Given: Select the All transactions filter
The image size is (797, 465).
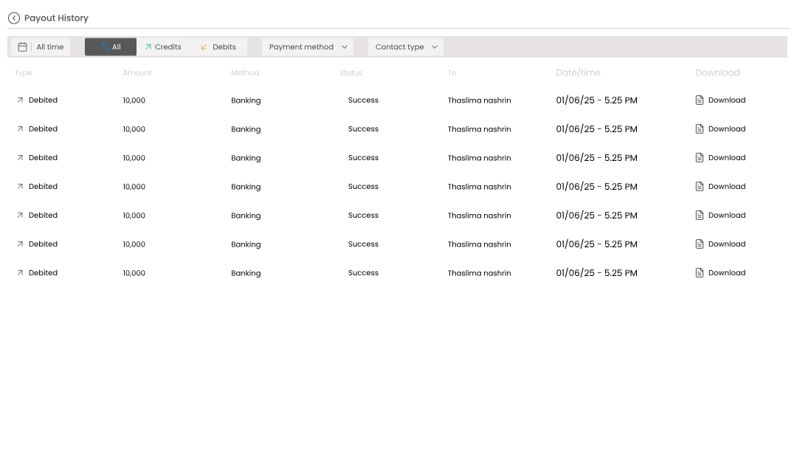Looking at the screenshot, I should tap(111, 47).
